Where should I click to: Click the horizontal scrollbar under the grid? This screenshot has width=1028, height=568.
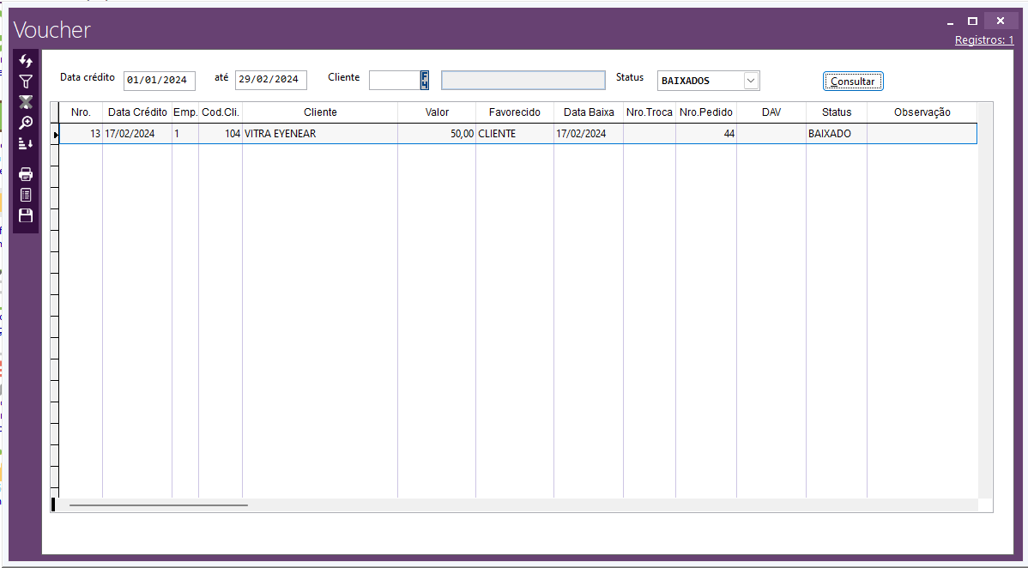[x=159, y=505]
